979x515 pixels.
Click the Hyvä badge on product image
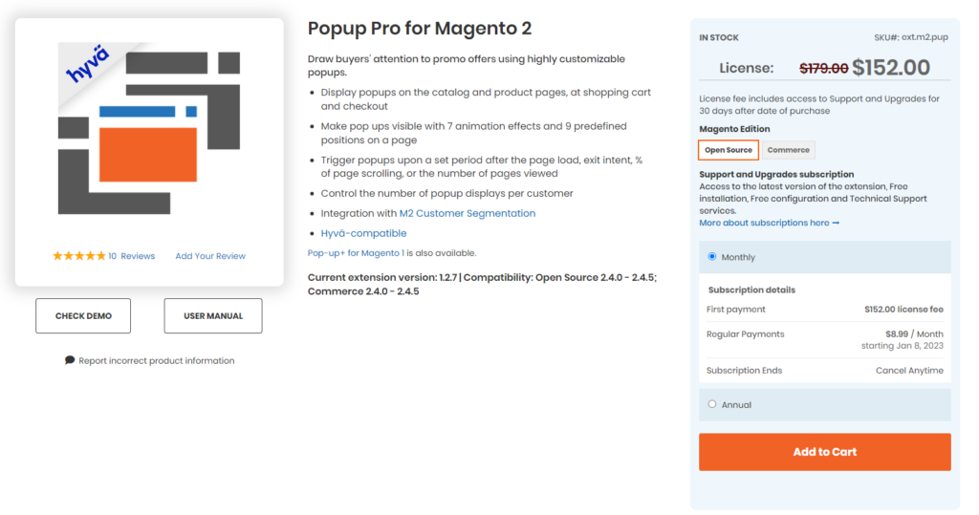89,65
